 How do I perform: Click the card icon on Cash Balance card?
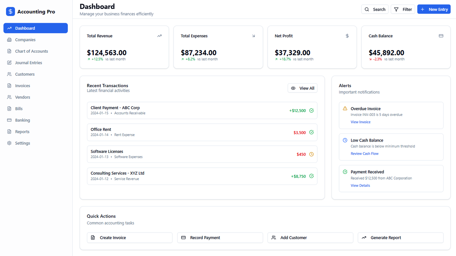pyautogui.click(x=441, y=36)
